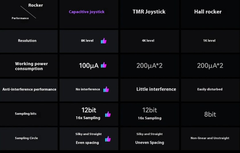Click the thumbs-up next to 12bit 16x Sampling
Viewport: 240px width, 153px height.
click(x=108, y=114)
